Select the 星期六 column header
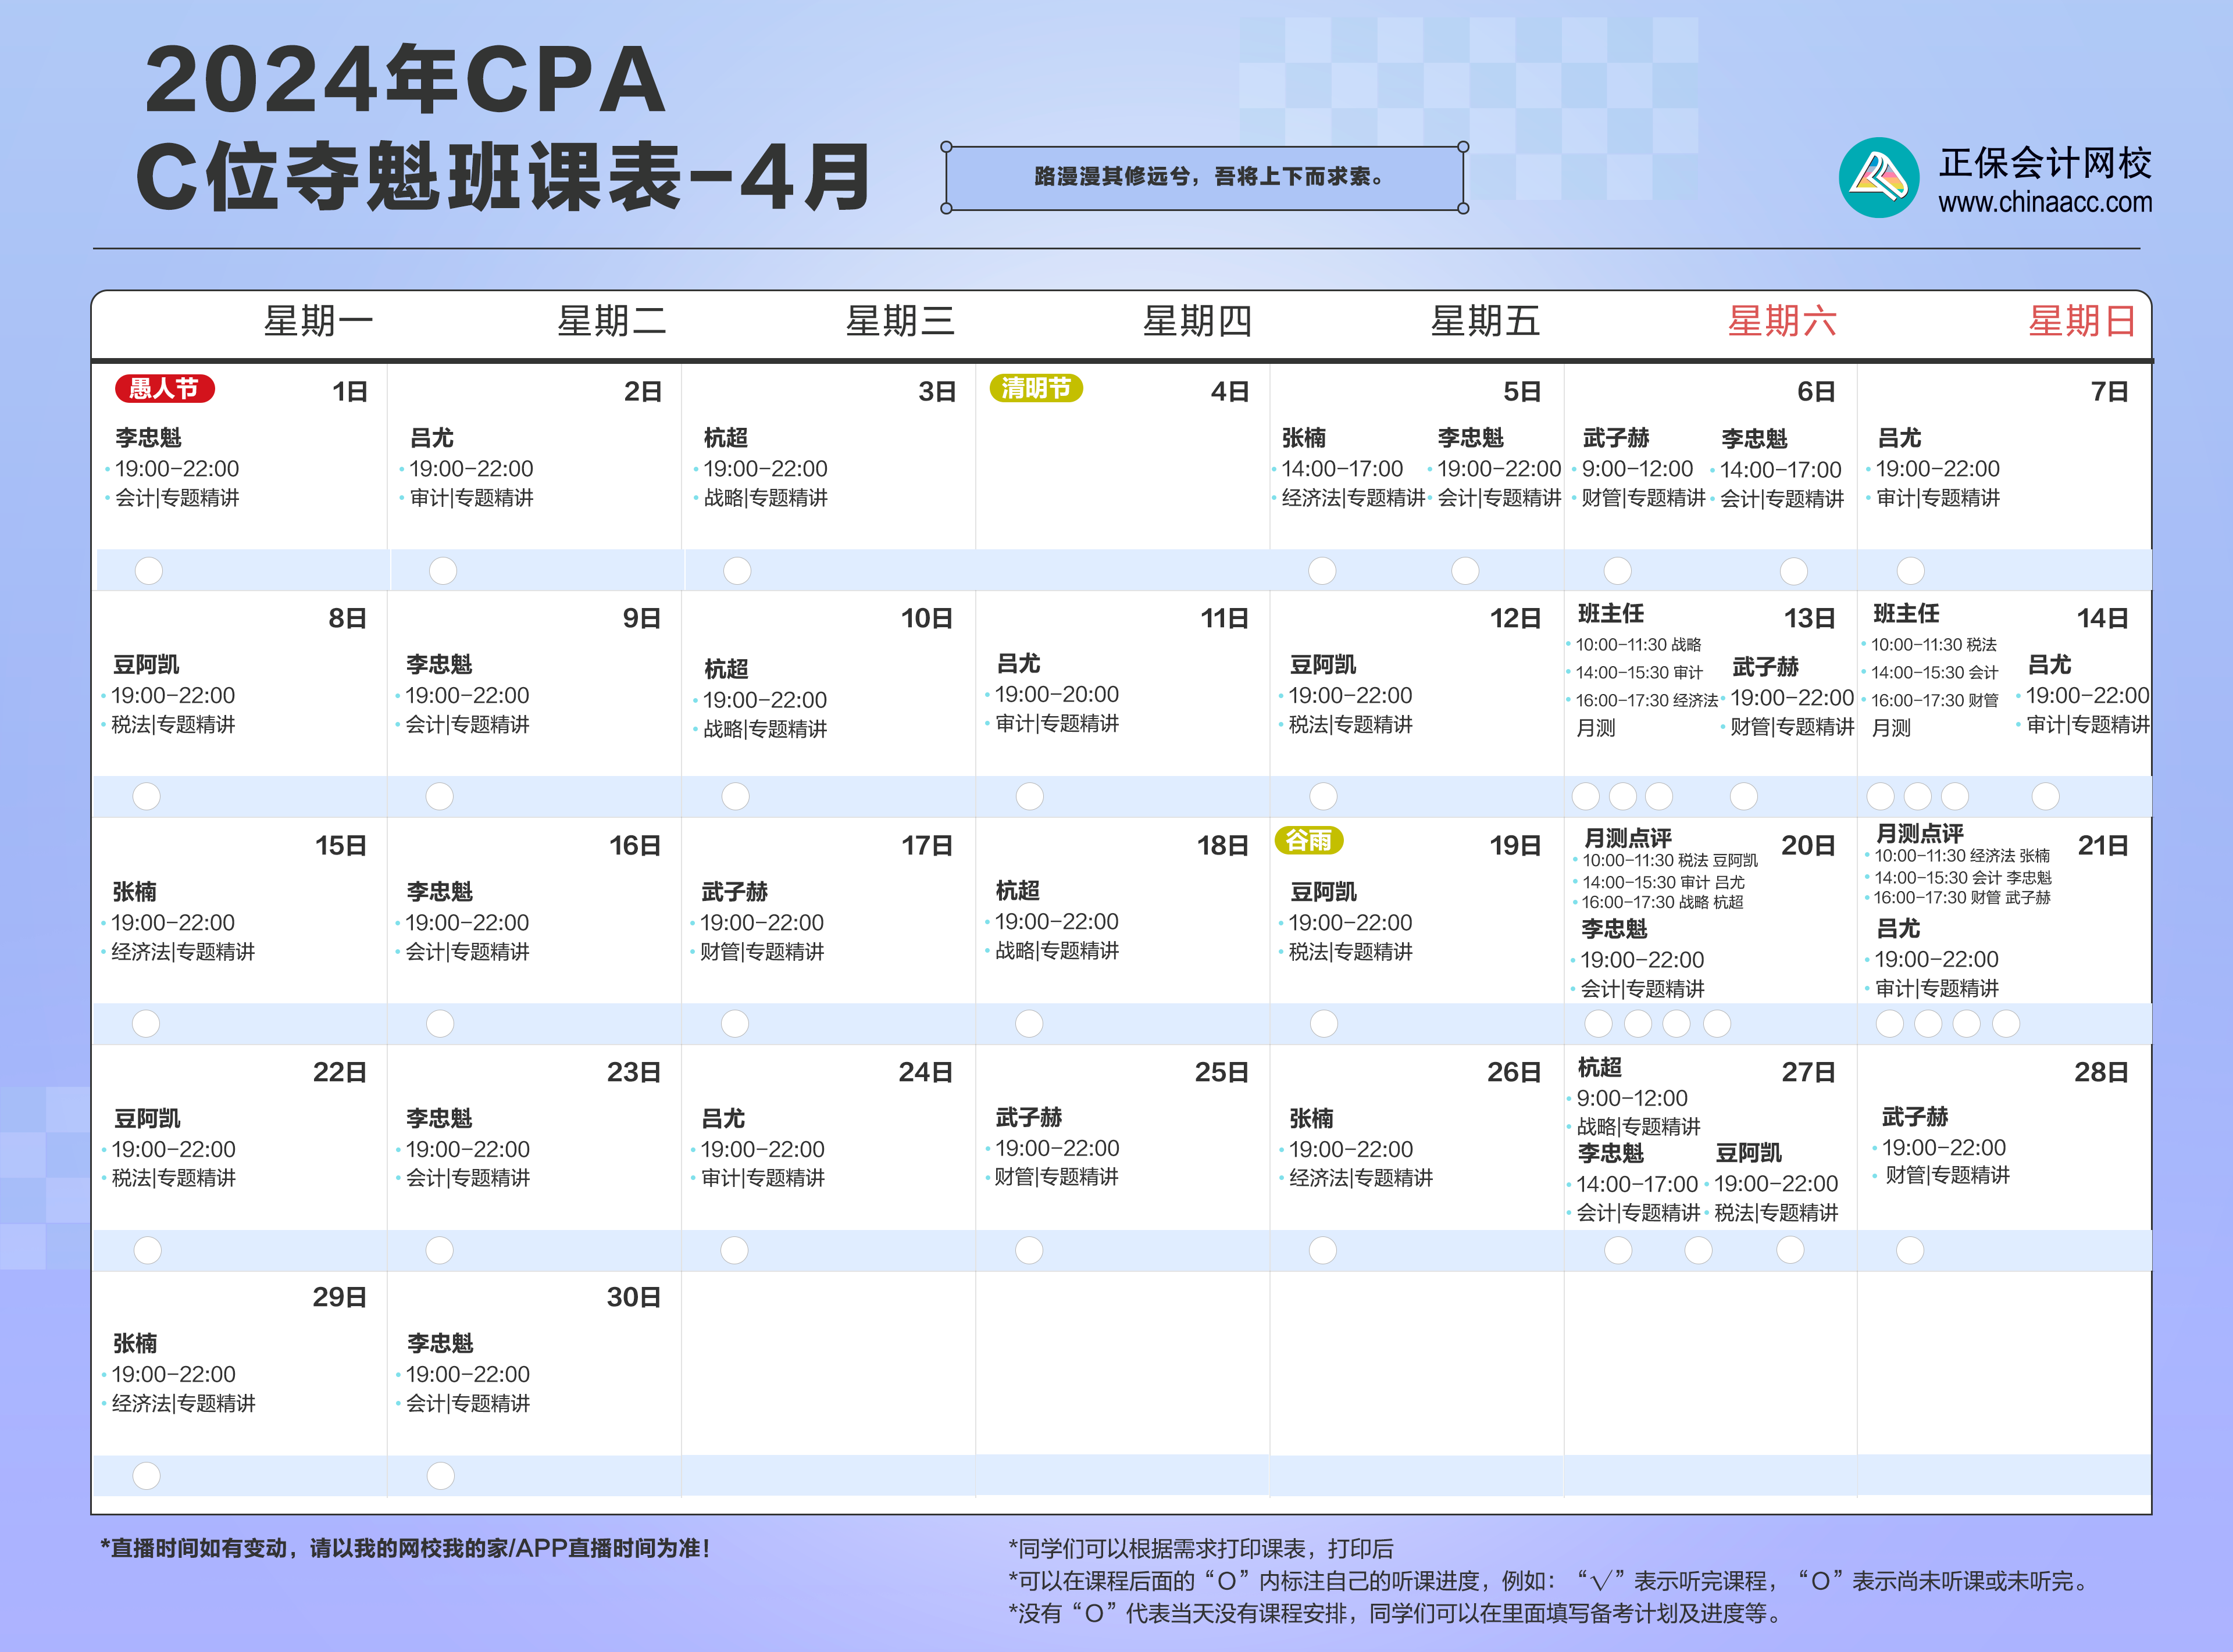Image resolution: width=2233 pixels, height=1652 pixels. point(1782,322)
